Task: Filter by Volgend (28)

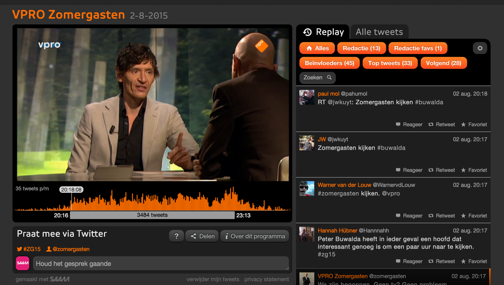Action: (444, 63)
